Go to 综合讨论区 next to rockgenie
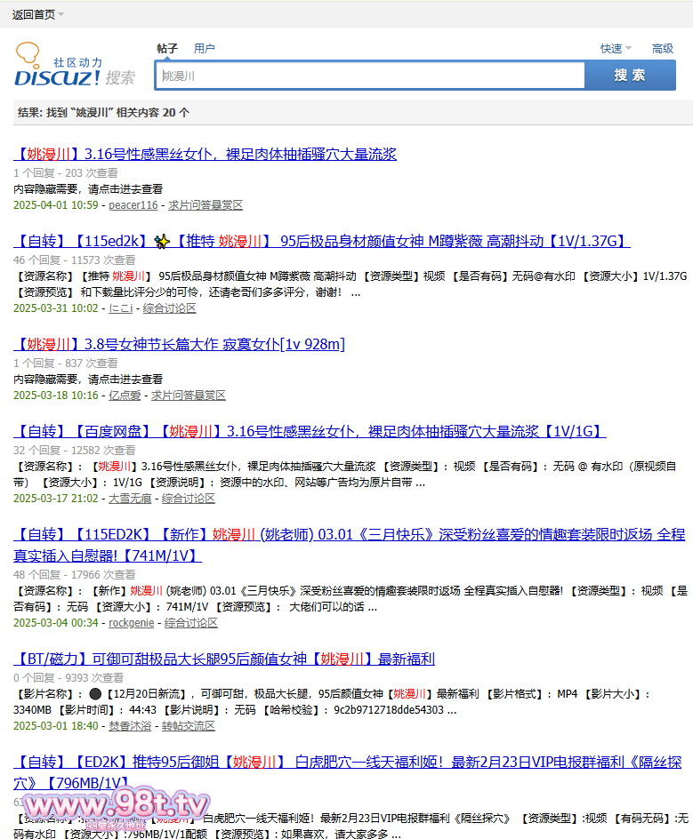Screen dimensions: 693x839 pos(191,623)
